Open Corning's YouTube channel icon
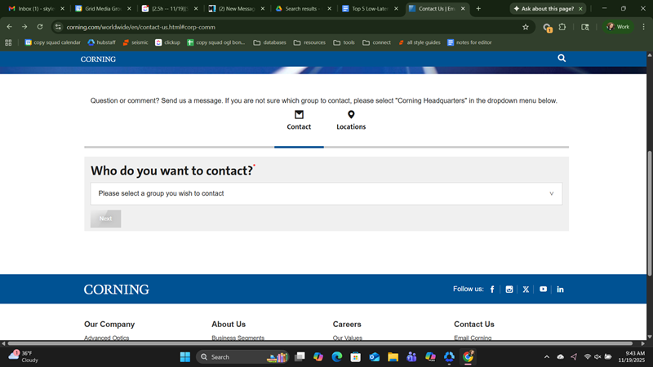This screenshot has width=653, height=367. click(x=543, y=290)
